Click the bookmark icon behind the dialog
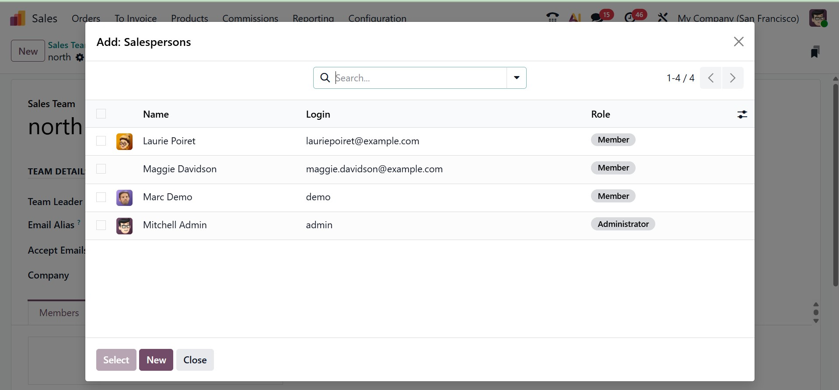Viewport: 839px width, 390px height. coord(815,52)
